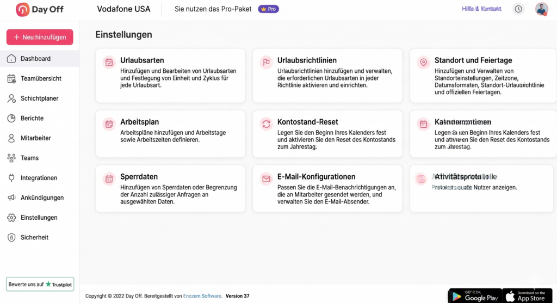Open Schichtplaner from the sidebar
This screenshot has width=557, height=303.
coord(39,98)
